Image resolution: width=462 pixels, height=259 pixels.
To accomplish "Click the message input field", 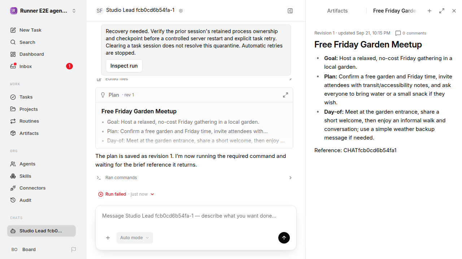I will (196, 216).
